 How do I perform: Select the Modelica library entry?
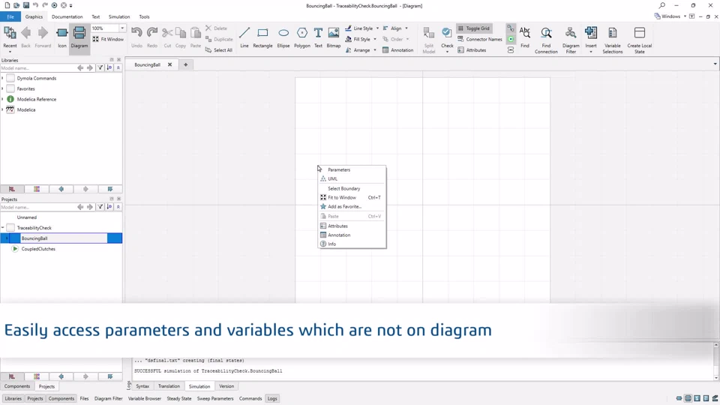(x=26, y=109)
